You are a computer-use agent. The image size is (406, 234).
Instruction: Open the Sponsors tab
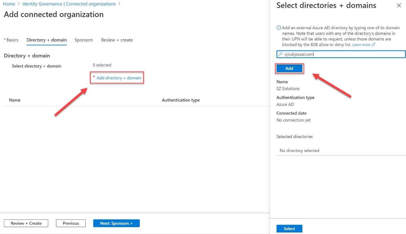point(84,40)
